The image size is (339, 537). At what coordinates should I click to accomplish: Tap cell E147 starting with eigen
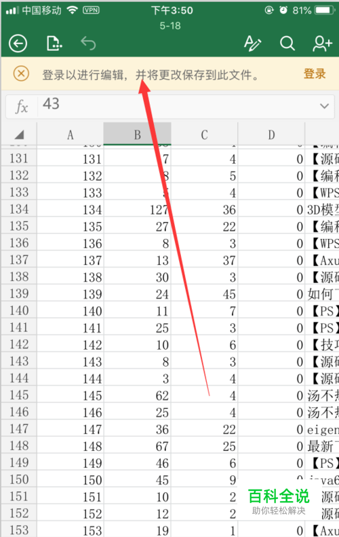[322, 429]
